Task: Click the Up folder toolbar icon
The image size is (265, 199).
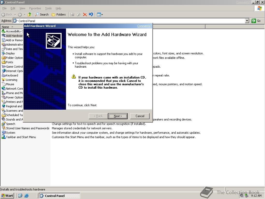Action: (x=30, y=15)
